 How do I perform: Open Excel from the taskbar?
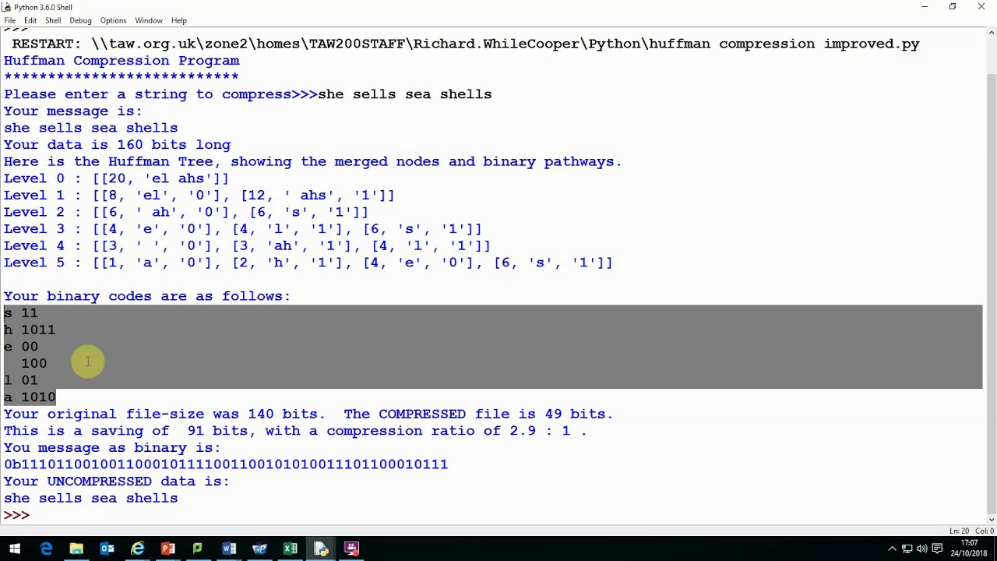point(290,549)
